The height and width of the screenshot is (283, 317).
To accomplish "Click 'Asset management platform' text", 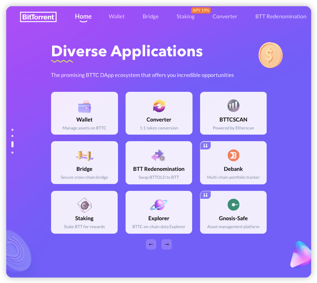I will 233,227.
